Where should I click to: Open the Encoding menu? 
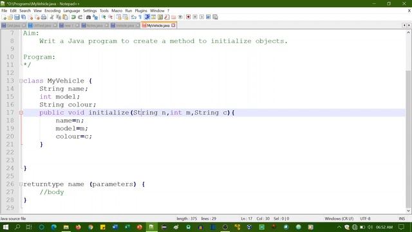pos(52,11)
